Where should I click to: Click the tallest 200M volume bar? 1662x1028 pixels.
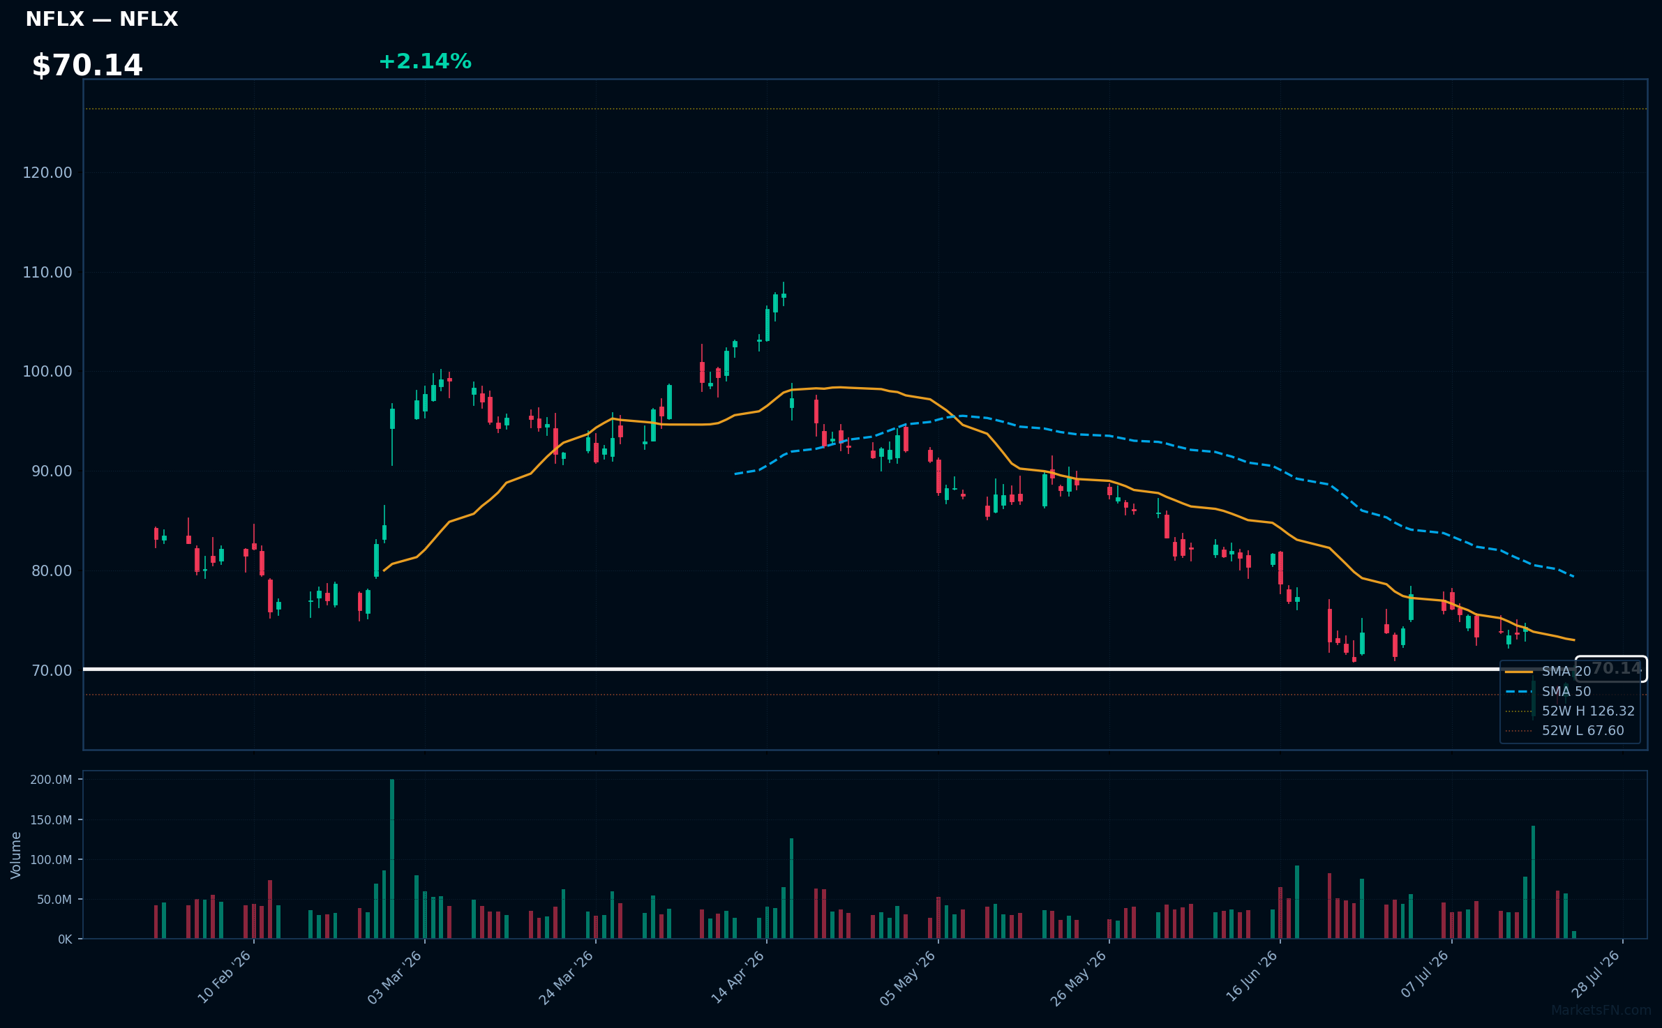tap(392, 859)
